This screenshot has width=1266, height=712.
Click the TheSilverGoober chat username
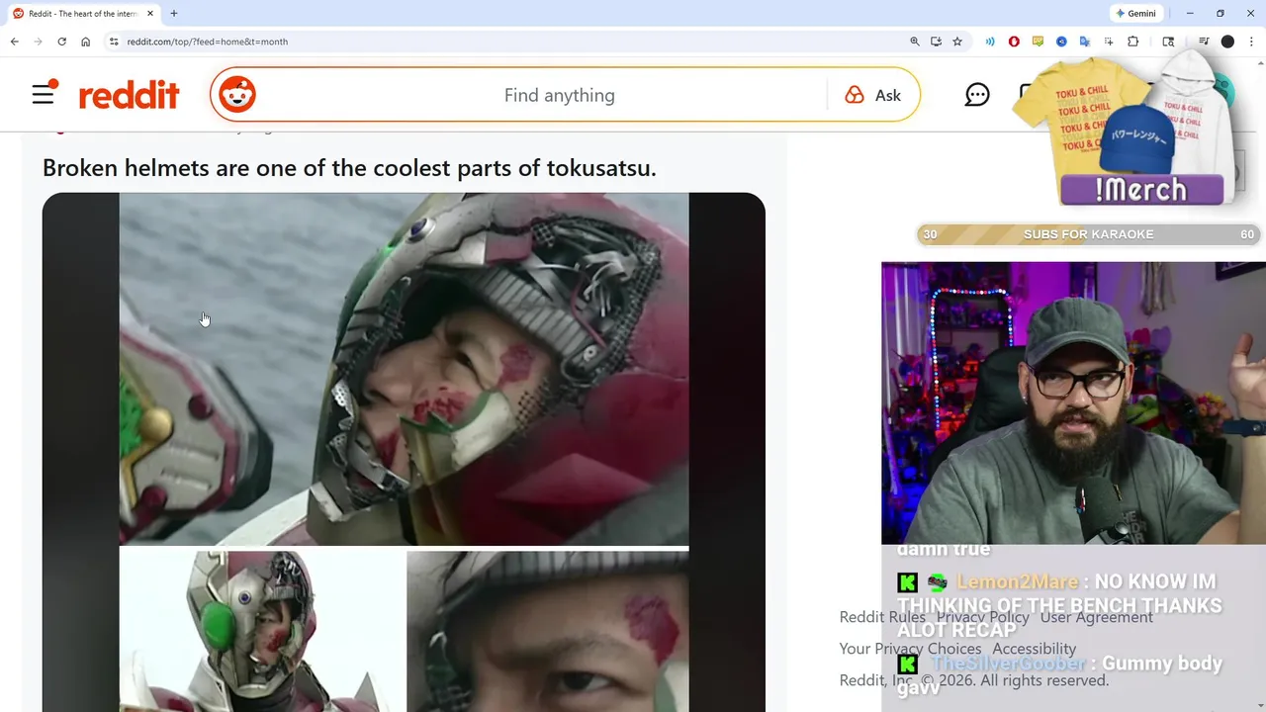point(1008,664)
